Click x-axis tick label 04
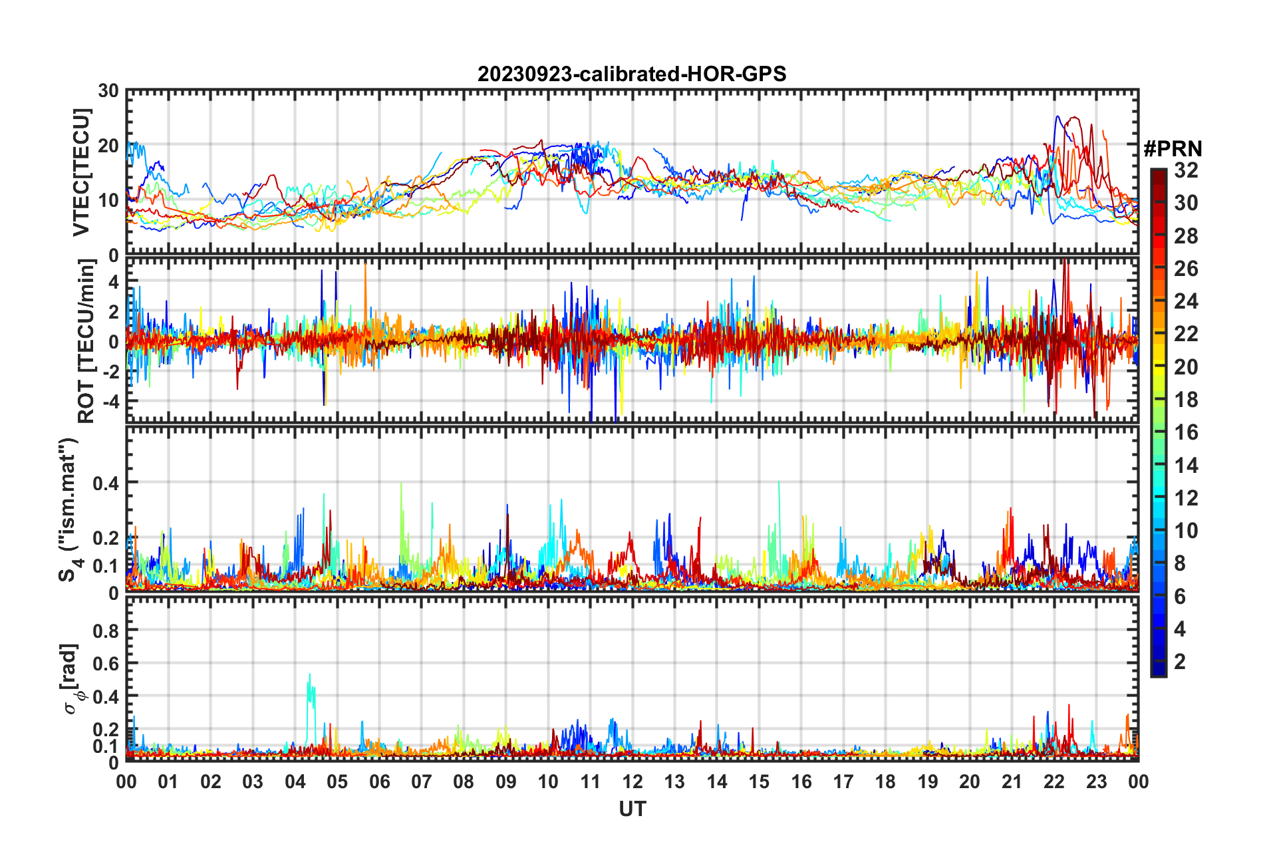Screen dimensions: 1265x846 295,781
